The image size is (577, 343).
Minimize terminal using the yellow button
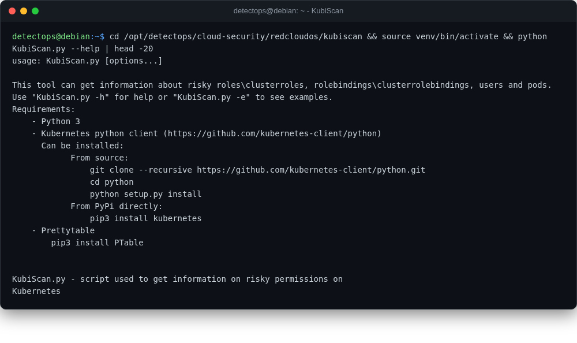(24, 11)
